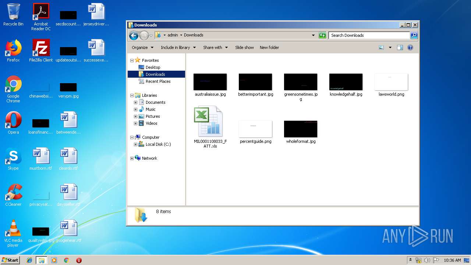
Task: Open the Explorer help question-mark icon
Action: 410,47
